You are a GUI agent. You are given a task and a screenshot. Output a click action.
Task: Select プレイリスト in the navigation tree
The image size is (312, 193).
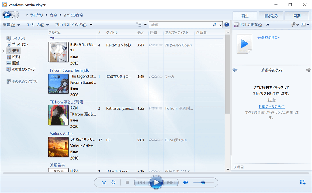pos(18,45)
